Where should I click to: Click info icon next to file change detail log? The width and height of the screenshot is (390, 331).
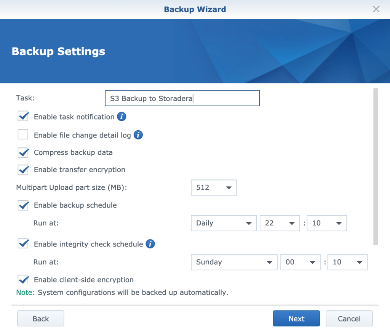point(138,135)
